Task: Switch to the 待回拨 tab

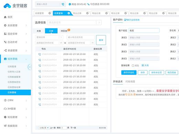Action: coord(64,31)
